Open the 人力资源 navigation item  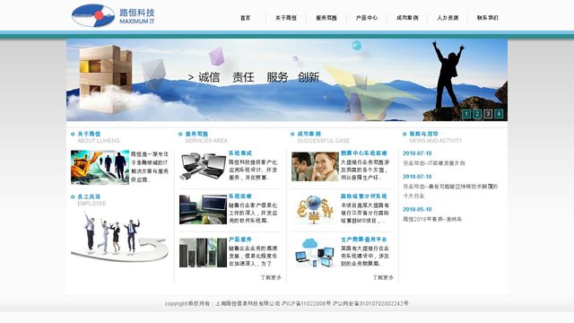click(x=448, y=18)
